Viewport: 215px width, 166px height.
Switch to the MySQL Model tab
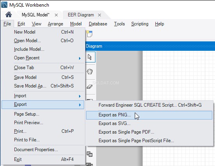35,15
